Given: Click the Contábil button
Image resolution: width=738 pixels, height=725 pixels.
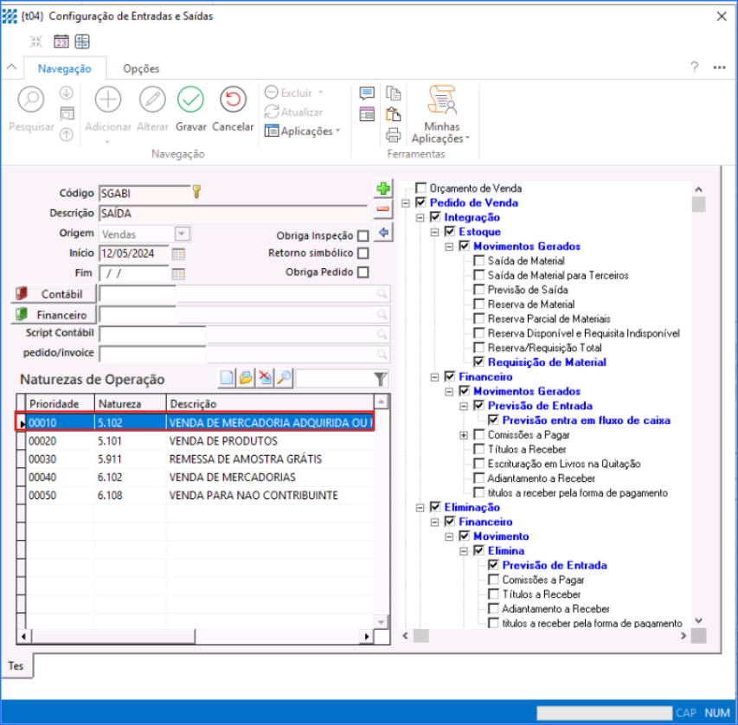Looking at the screenshot, I should point(54,294).
